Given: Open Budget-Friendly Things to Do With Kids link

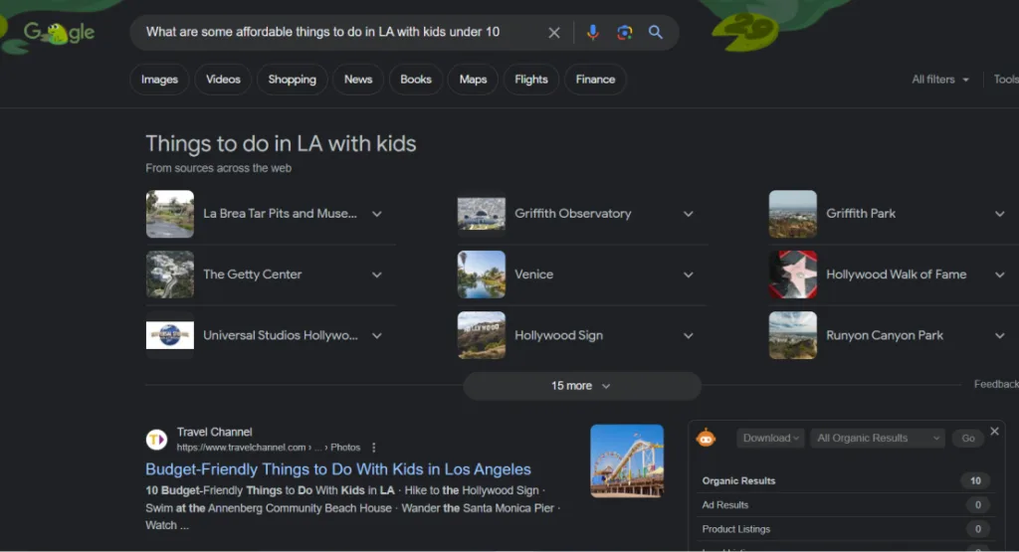Looking at the screenshot, I should point(338,469).
